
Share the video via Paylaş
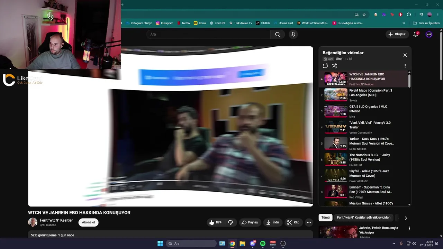point(250,222)
